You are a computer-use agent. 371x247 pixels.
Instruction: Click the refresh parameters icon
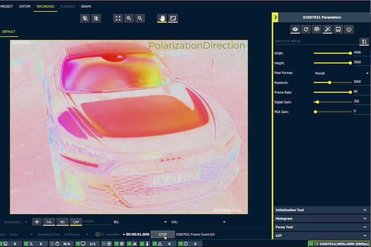(306, 29)
